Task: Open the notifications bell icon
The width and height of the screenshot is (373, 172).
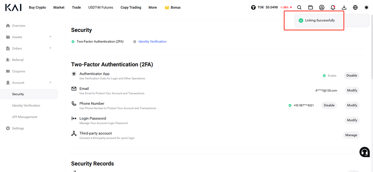Action: pos(333,8)
